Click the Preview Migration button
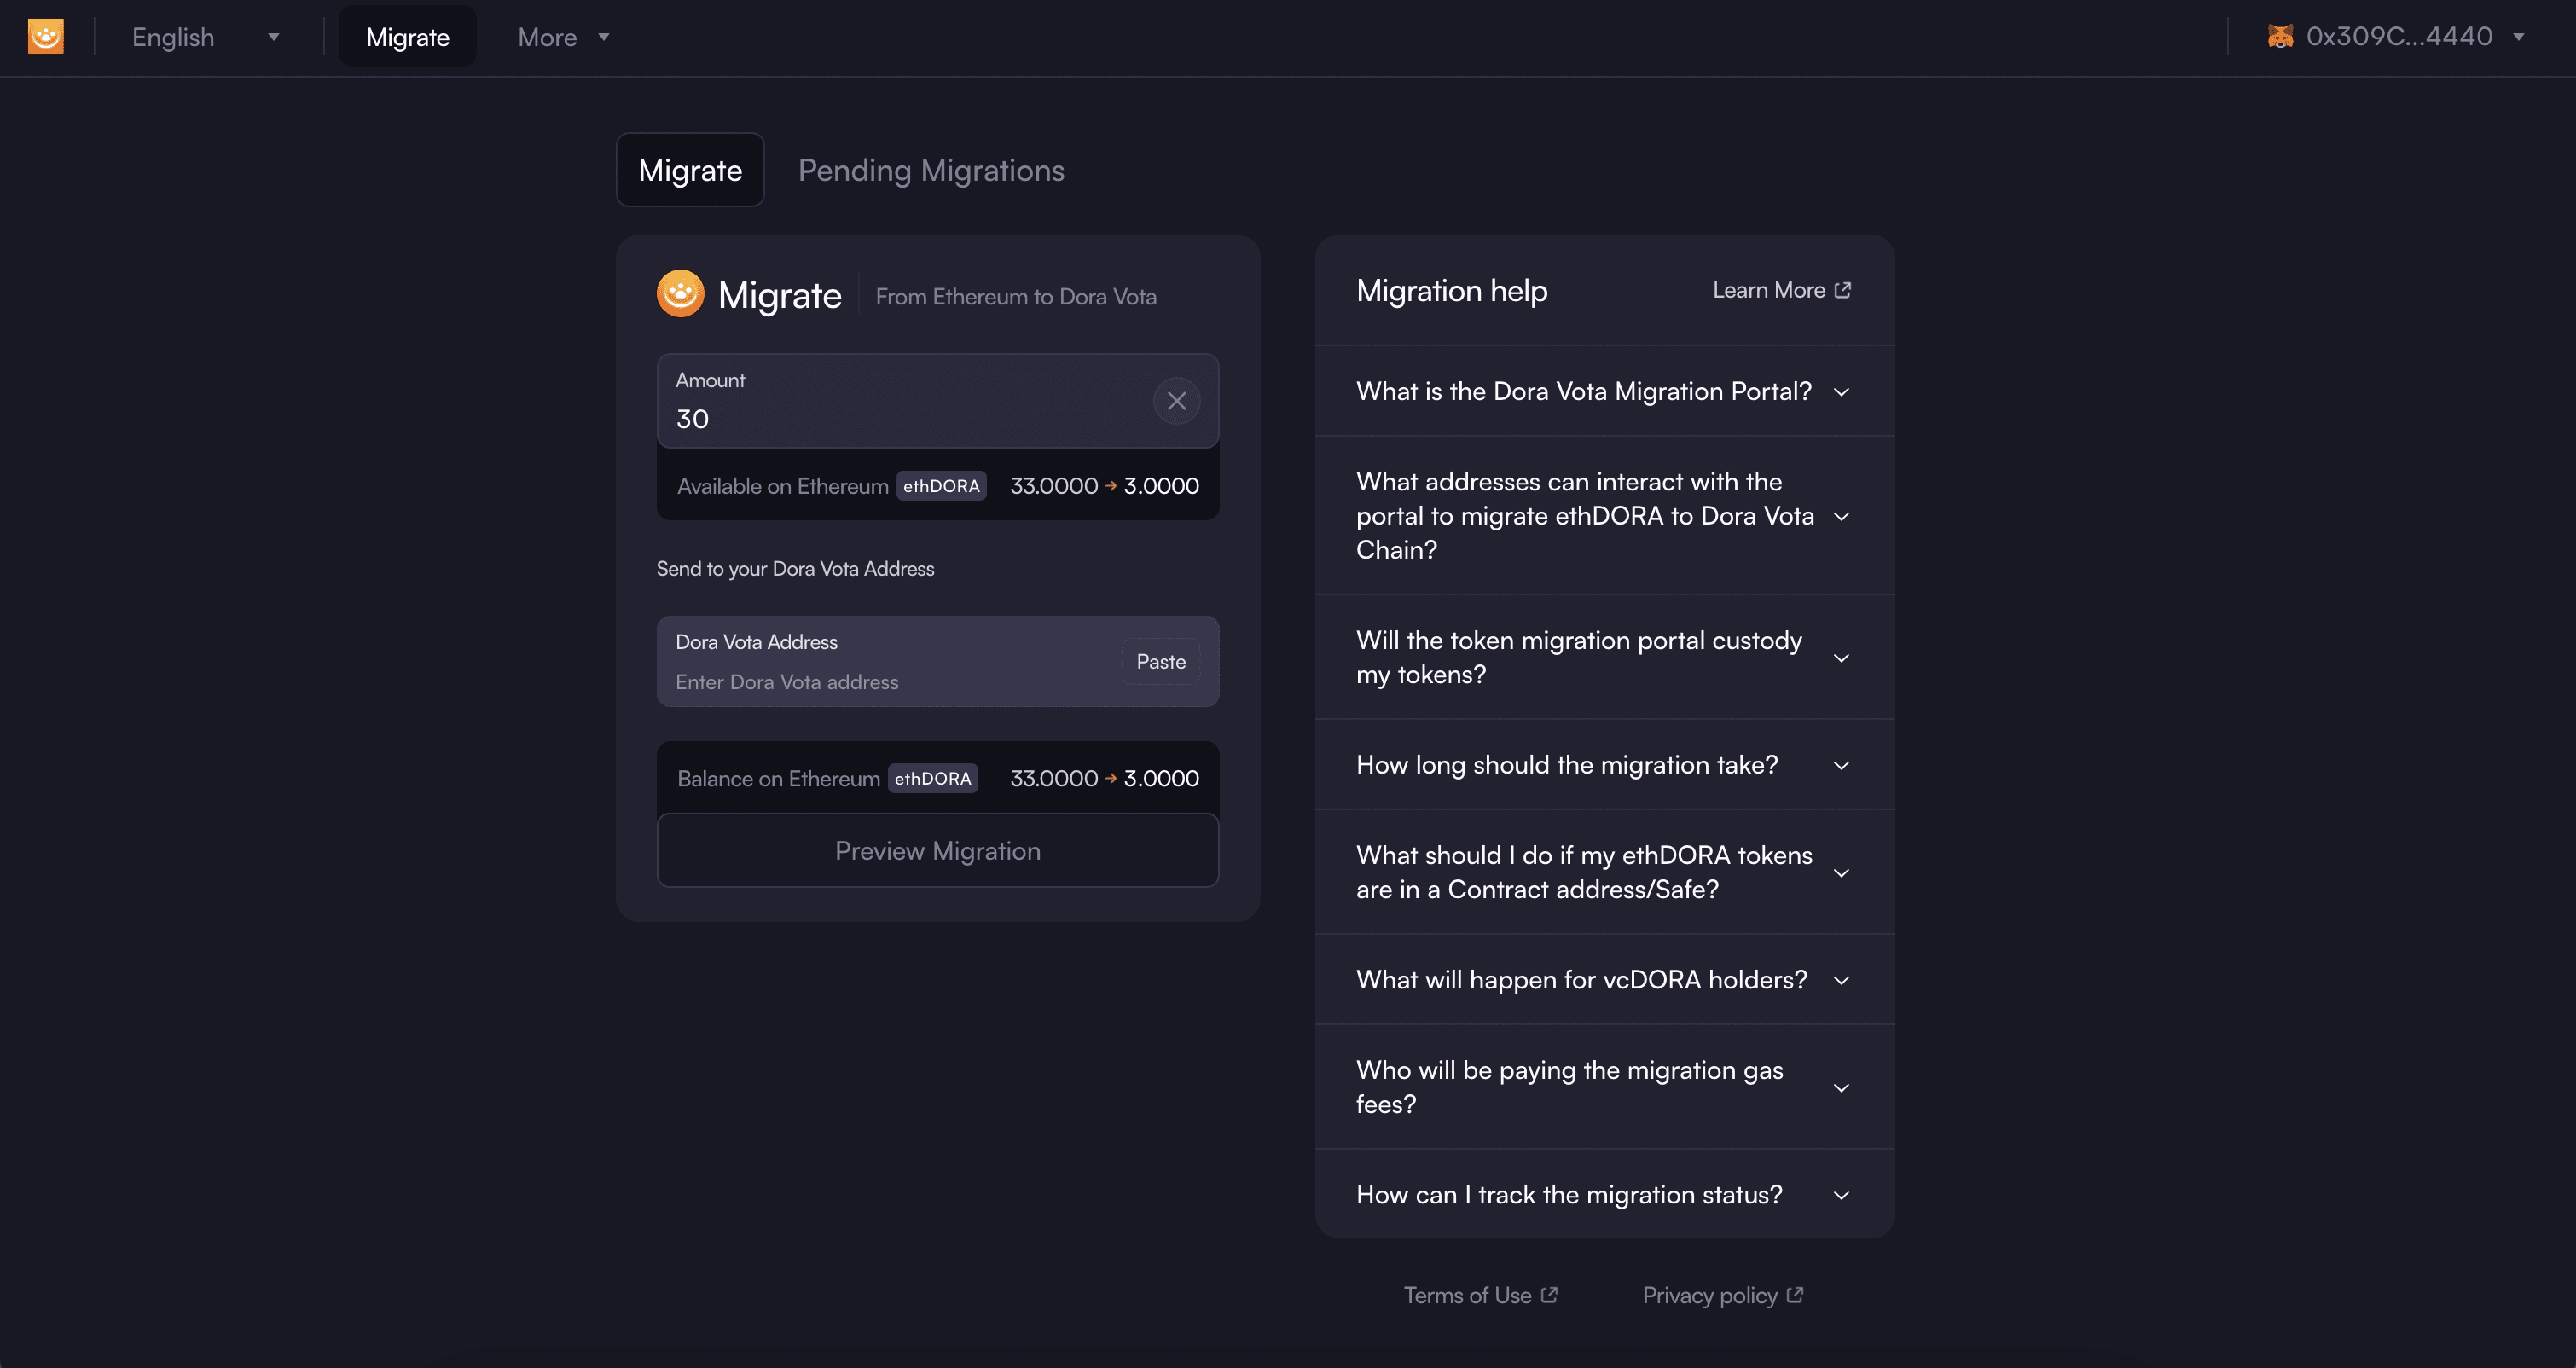The width and height of the screenshot is (2576, 1368). tap(937, 851)
